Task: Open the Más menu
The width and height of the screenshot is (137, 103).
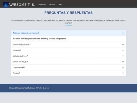Action: point(60,5)
